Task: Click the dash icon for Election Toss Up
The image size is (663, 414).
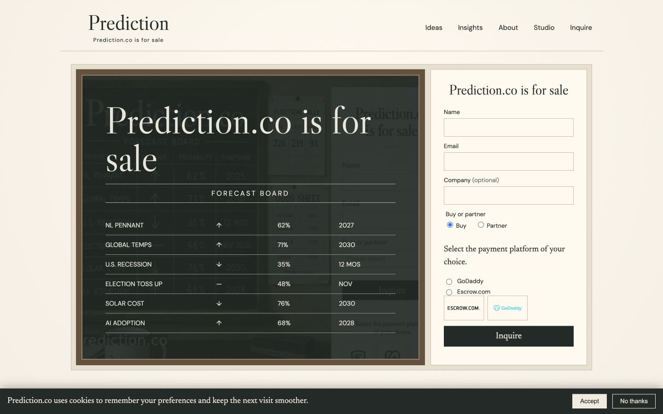Action: click(219, 284)
